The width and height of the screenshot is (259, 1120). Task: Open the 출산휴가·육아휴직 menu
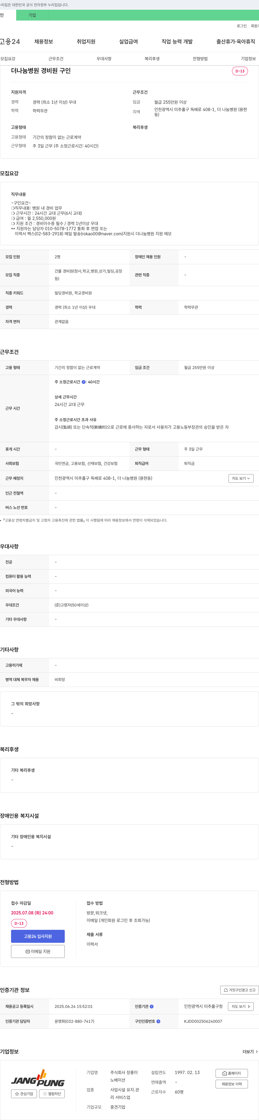[236, 42]
